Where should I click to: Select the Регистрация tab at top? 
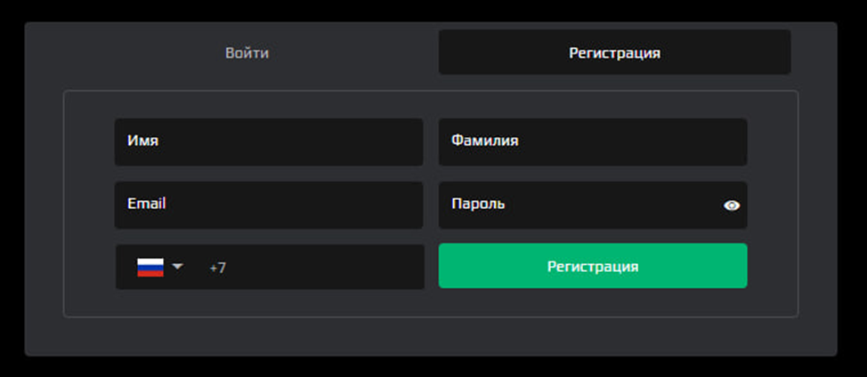pyautogui.click(x=614, y=52)
